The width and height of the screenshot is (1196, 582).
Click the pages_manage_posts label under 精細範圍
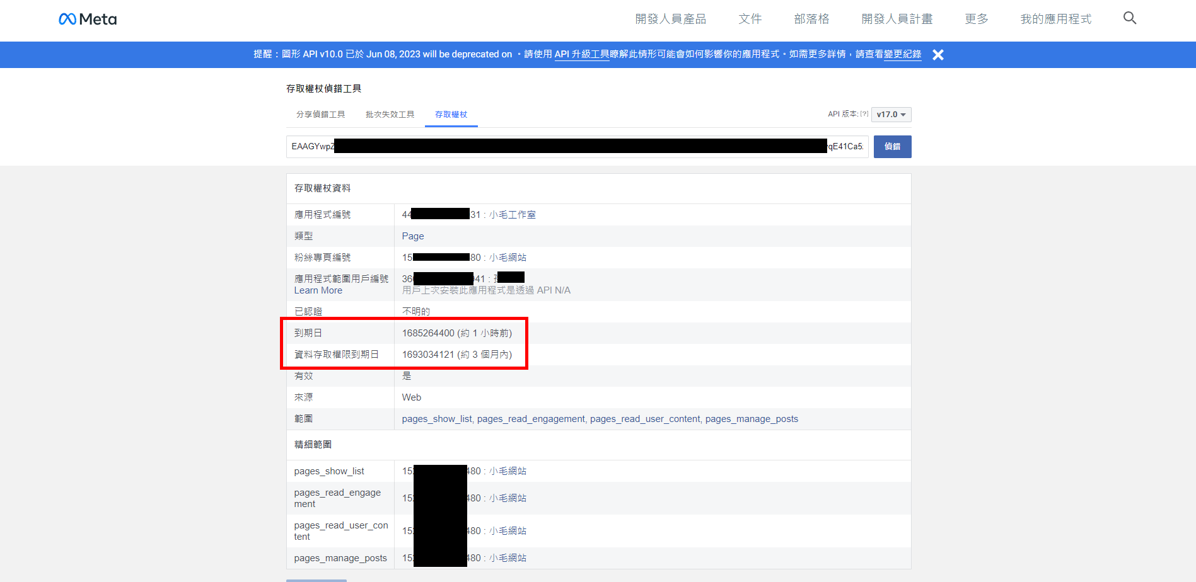pos(340,558)
